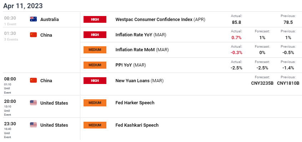The image size is (302, 142).
Task: Open the New Yuan Loans event
Action: (140, 80)
